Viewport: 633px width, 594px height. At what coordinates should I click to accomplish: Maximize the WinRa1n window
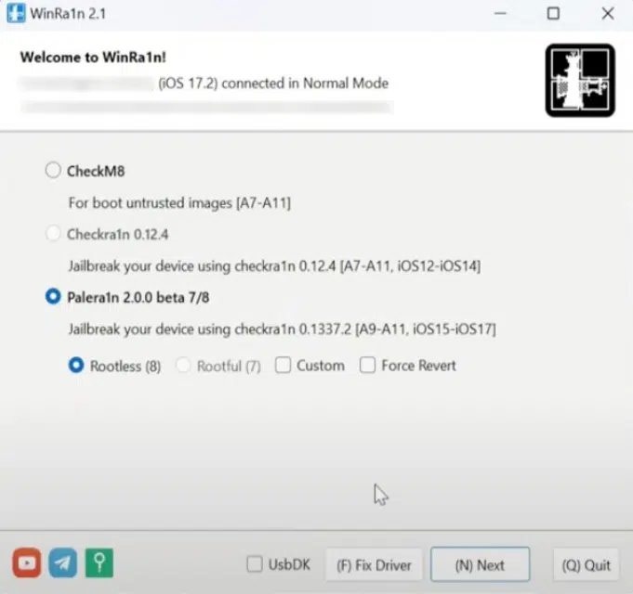point(553,14)
